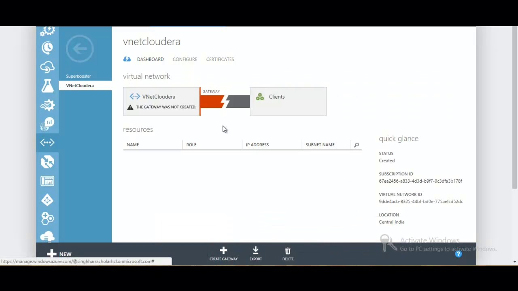The image size is (518, 291).
Task: Click the search icon in resources table
Action: (357, 145)
